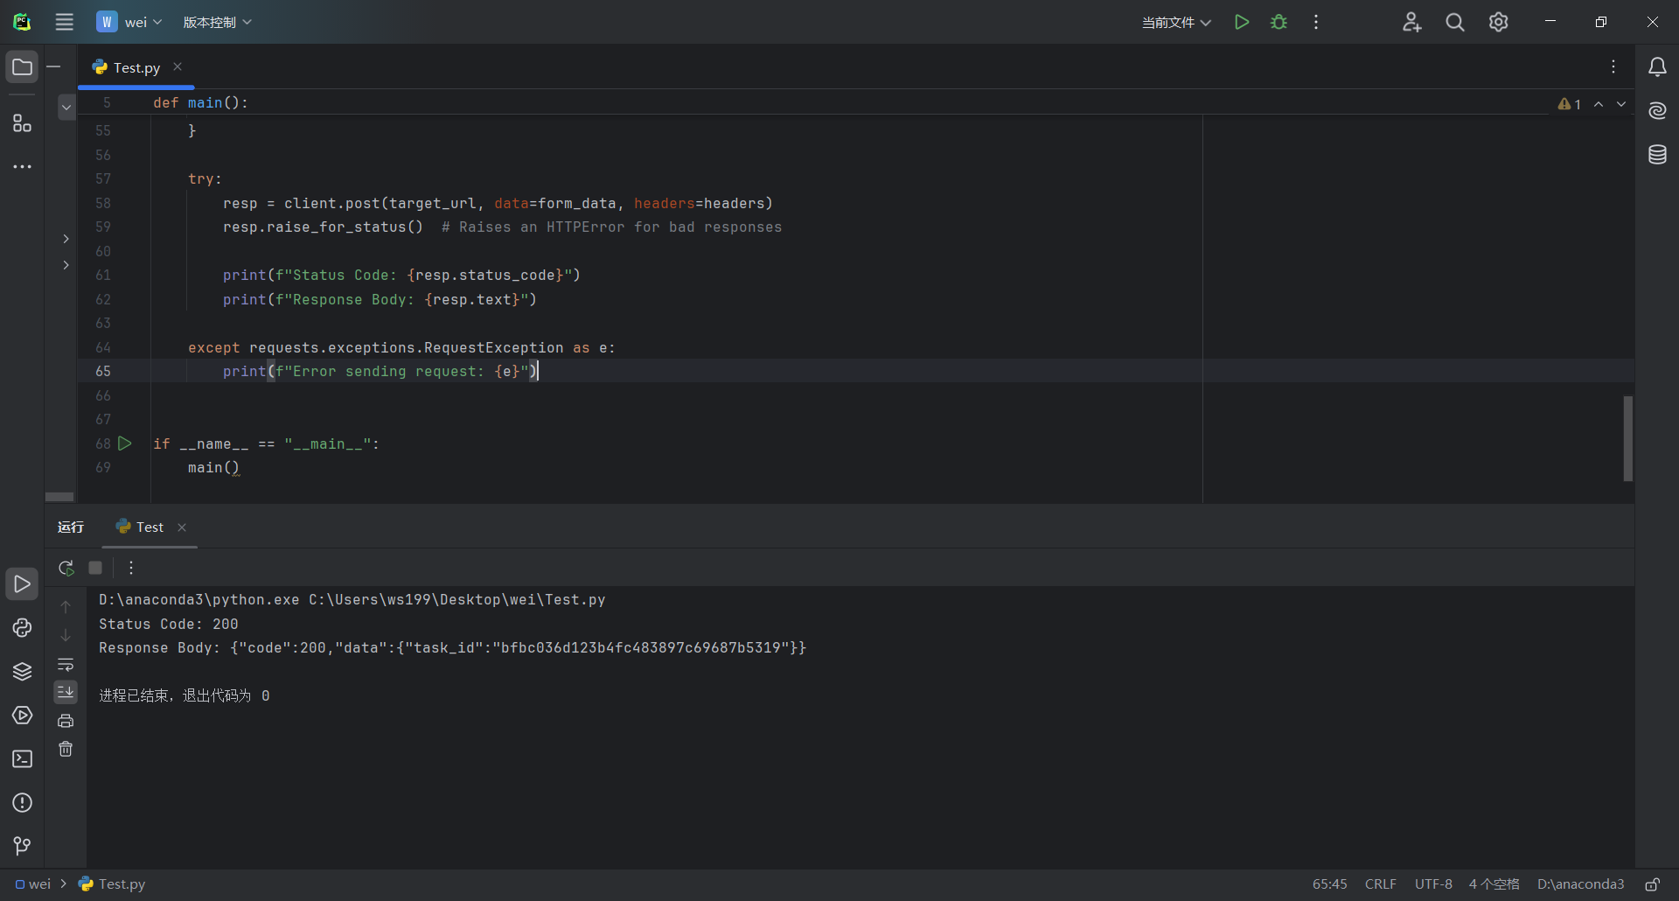Open the AI Assistant spiral icon
1679x901 pixels.
[x=1657, y=110]
